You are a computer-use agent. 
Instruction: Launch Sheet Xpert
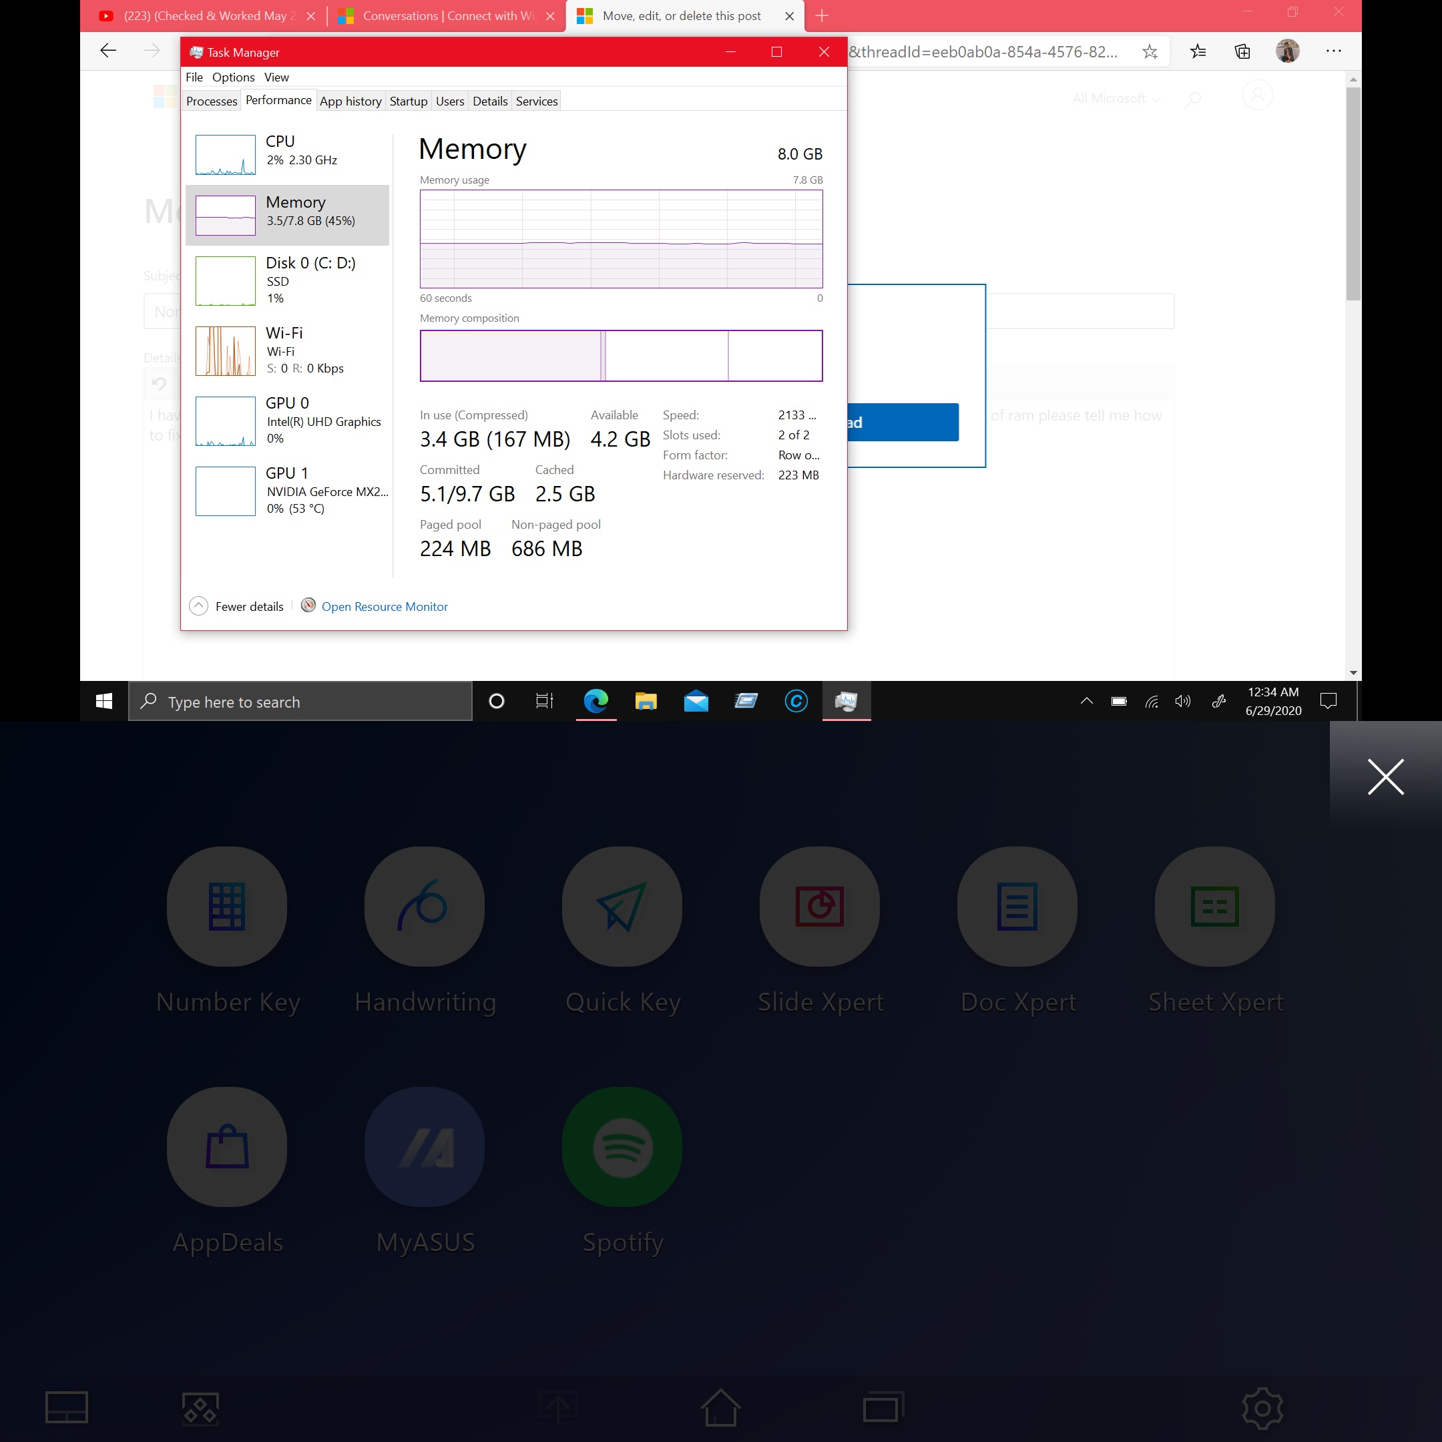(x=1214, y=906)
